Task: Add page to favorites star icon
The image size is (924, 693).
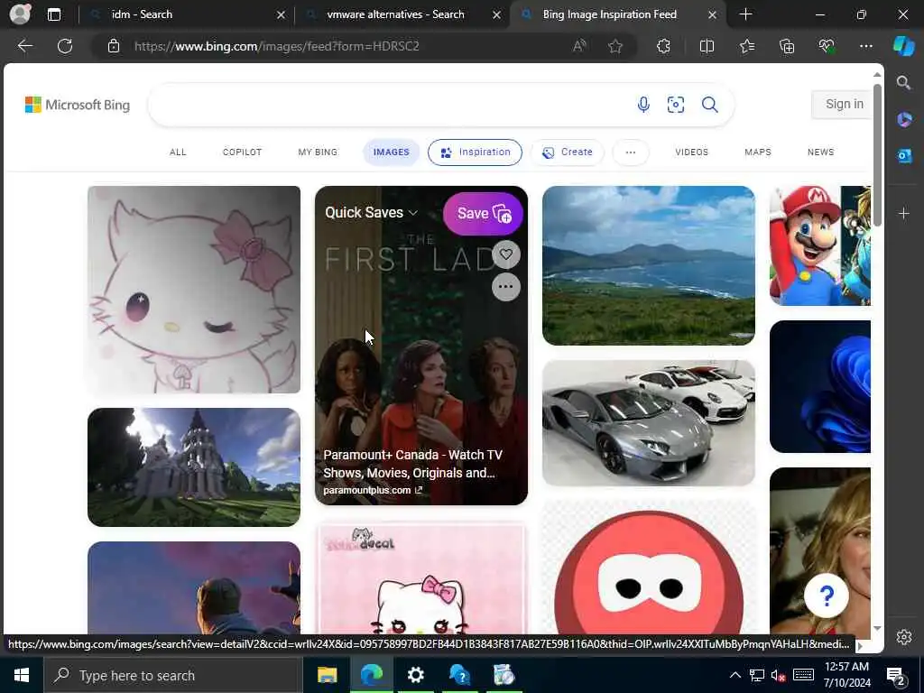Action: [x=615, y=46]
